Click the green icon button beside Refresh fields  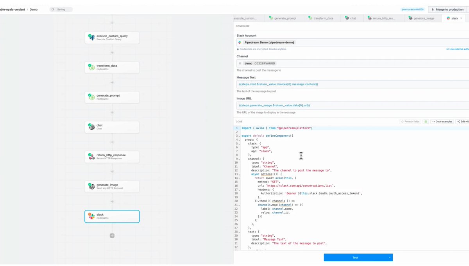(426, 121)
